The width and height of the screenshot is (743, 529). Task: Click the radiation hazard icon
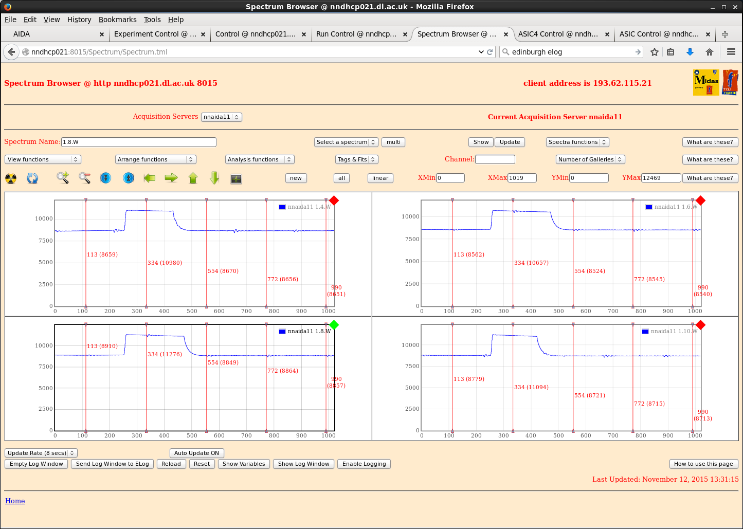[11, 178]
